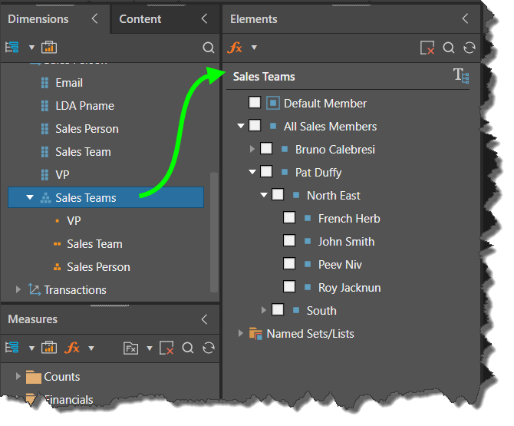Expand the Bruno Calebresi node
514x426 pixels.
pyautogui.click(x=252, y=149)
